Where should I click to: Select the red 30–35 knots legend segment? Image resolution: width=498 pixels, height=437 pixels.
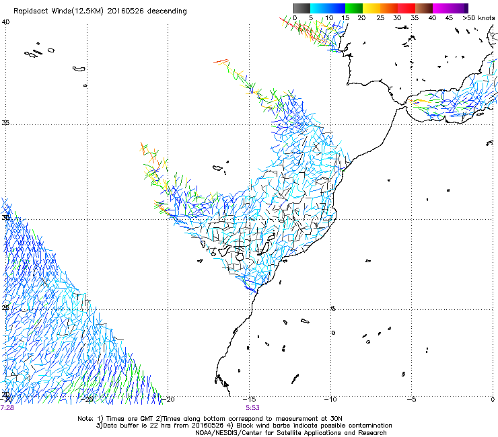coord(406,8)
